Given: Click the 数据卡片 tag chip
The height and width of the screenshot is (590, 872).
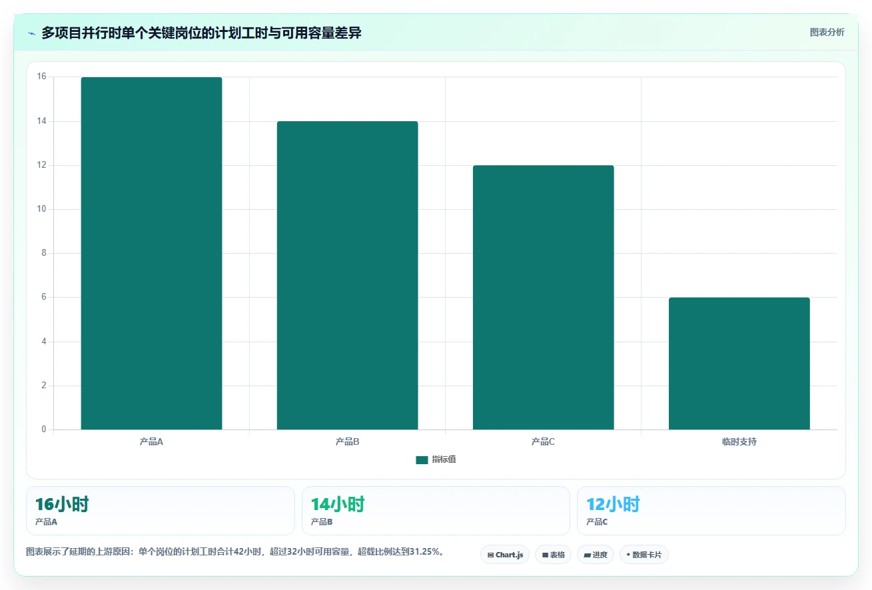Looking at the screenshot, I should click(644, 555).
